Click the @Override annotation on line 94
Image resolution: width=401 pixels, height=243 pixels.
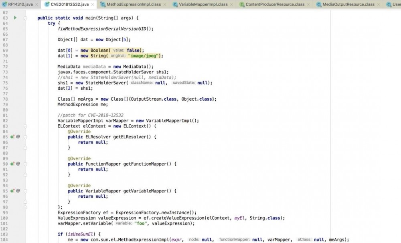(x=79, y=186)
